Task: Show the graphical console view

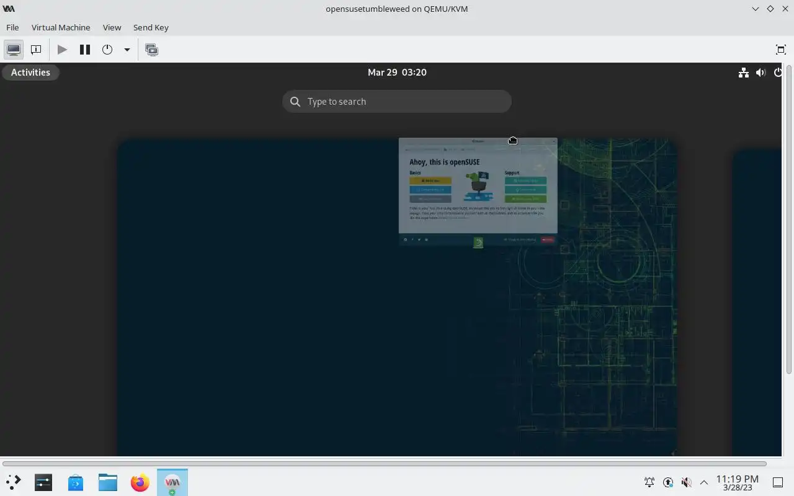Action: tap(14, 50)
